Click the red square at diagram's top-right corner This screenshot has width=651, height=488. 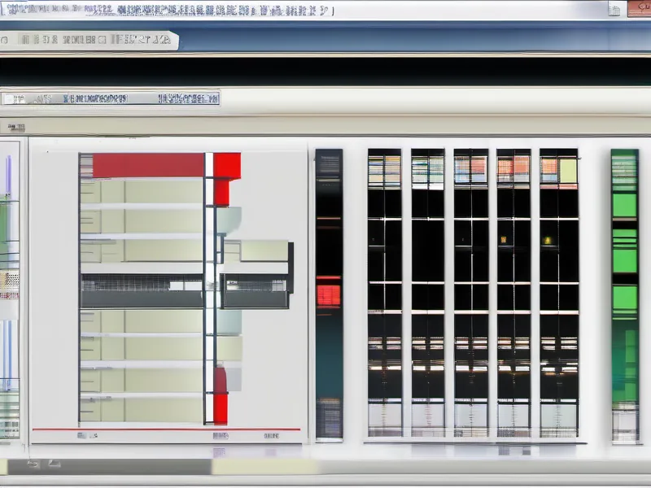[x=227, y=165]
